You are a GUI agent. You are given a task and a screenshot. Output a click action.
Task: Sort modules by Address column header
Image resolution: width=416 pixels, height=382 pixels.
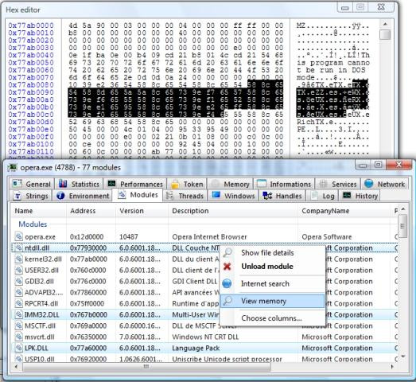tap(91, 211)
